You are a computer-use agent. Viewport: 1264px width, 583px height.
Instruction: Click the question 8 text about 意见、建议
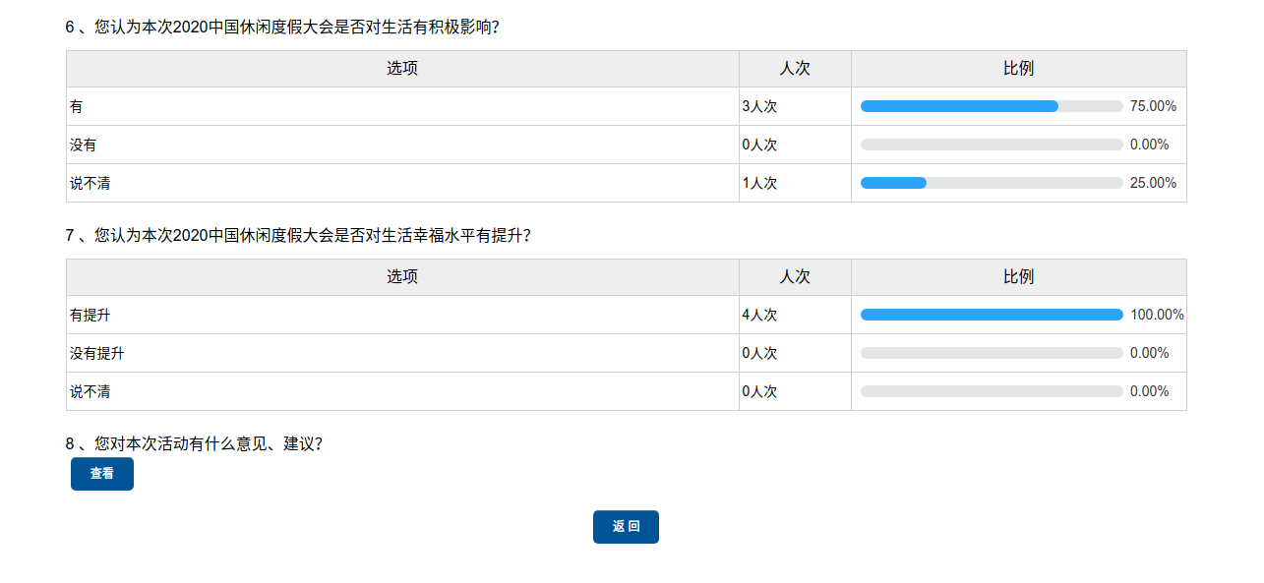pyautogui.click(x=194, y=444)
